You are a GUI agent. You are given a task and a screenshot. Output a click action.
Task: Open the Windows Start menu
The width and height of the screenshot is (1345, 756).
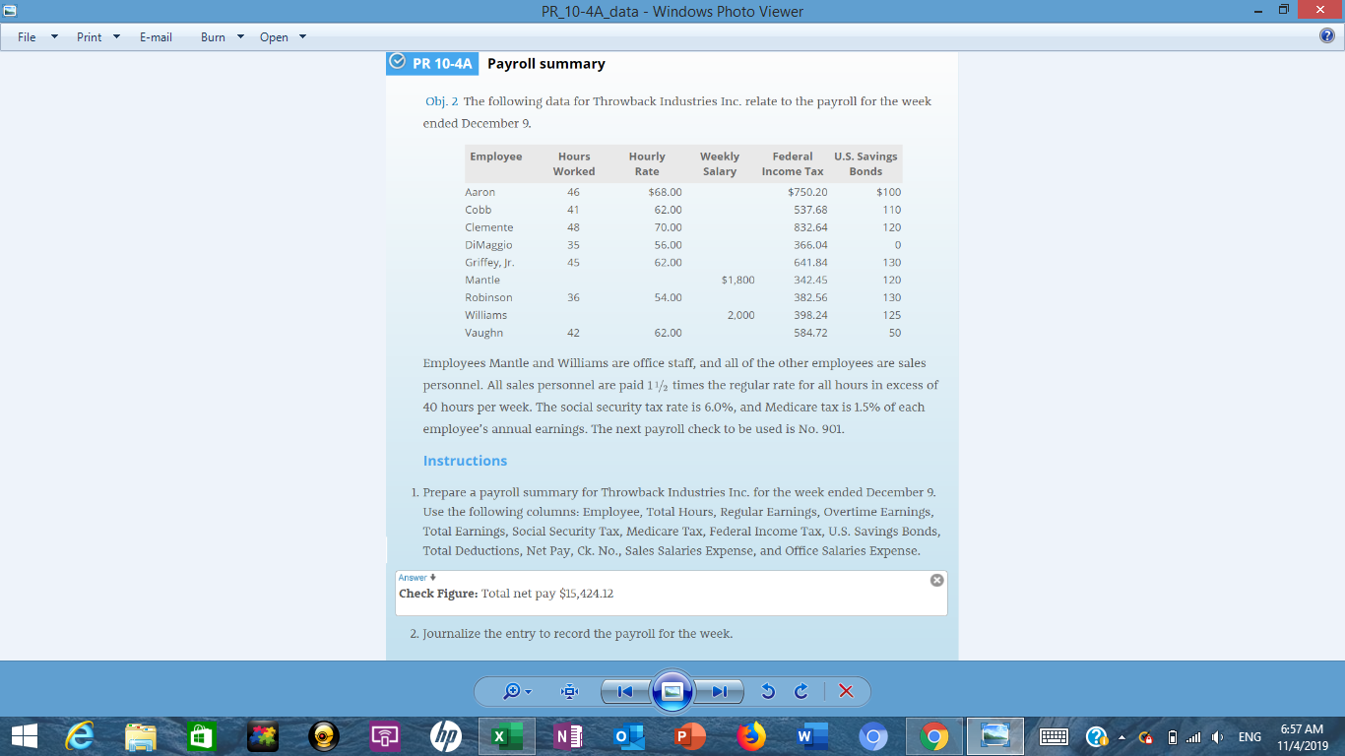point(26,736)
